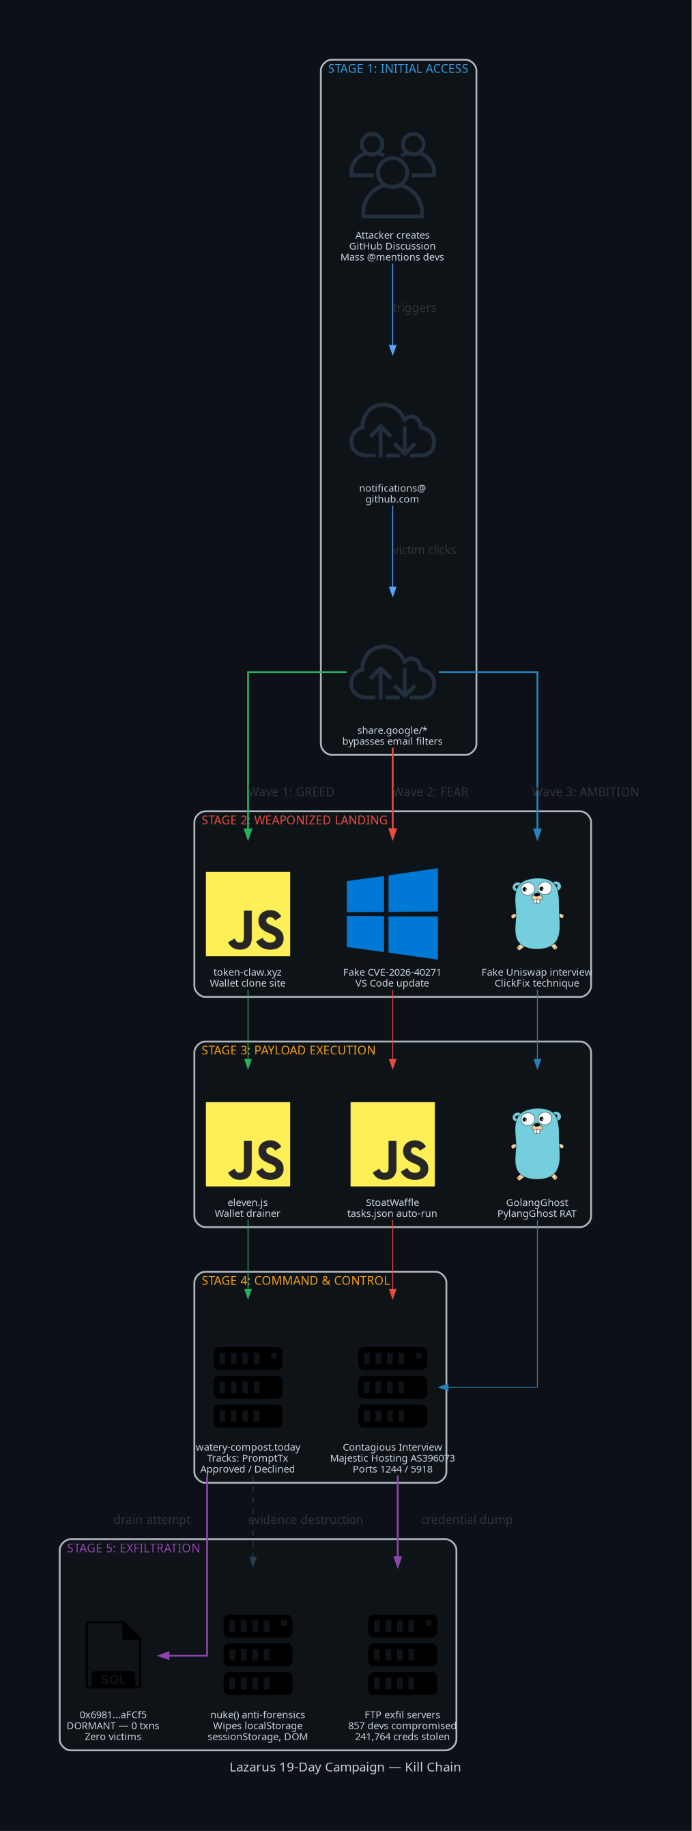Click 'DORMANT — 0 txns' caption
Viewport: 692px width, 1831px height.
pos(114,1726)
